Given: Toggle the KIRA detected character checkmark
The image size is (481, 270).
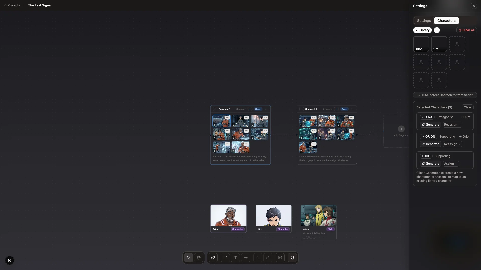Looking at the screenshot, I should [427, 117].
